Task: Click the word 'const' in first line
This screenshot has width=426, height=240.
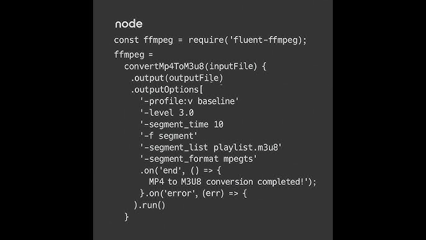Action: tap(126, 40)
